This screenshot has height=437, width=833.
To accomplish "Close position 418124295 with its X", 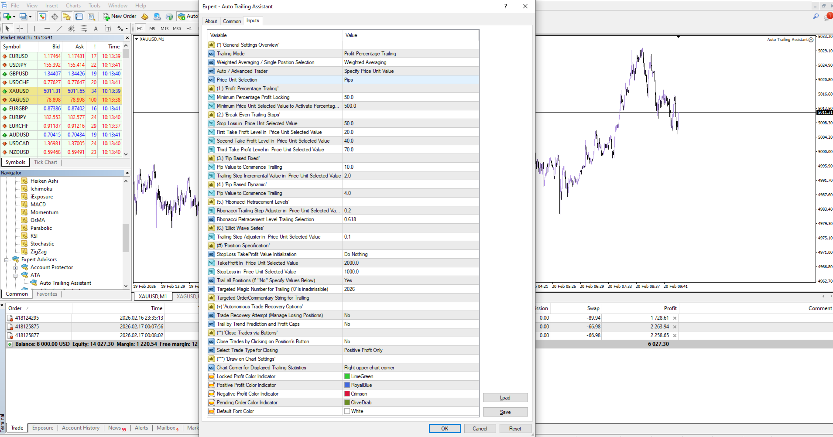I will 675,318.
